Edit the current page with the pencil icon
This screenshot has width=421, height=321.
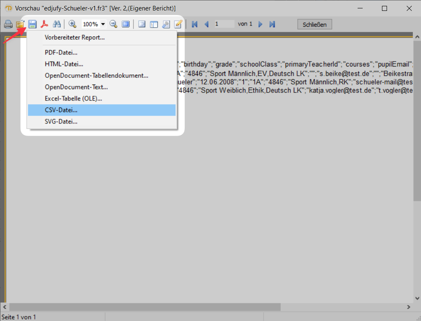(x=178, y=24)
